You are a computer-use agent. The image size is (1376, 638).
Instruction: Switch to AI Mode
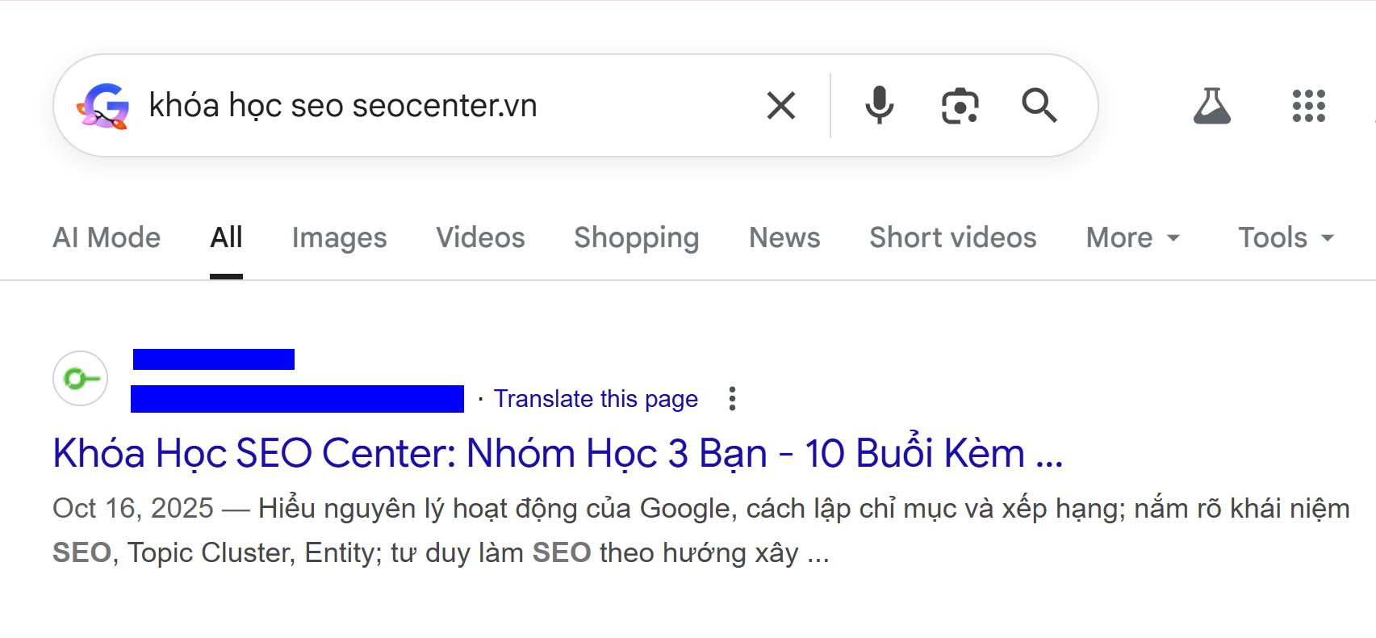[106, 237]
